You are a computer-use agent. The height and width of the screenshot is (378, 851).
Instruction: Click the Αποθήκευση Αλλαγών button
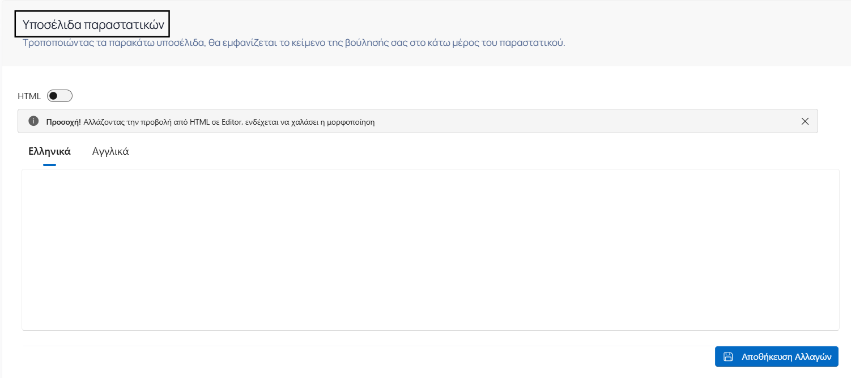pos(776,356)
